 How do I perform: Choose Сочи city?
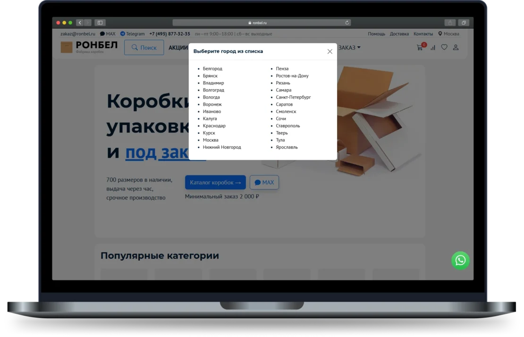pos(281,118)
